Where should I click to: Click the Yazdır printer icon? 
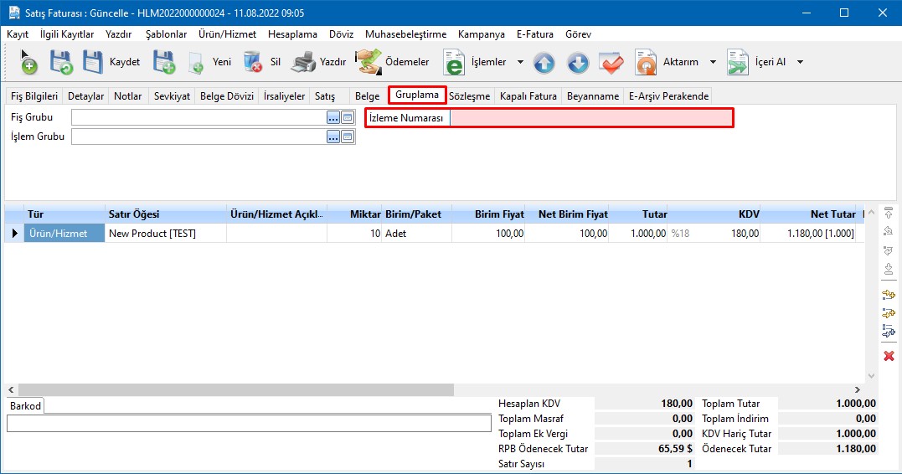303,62
